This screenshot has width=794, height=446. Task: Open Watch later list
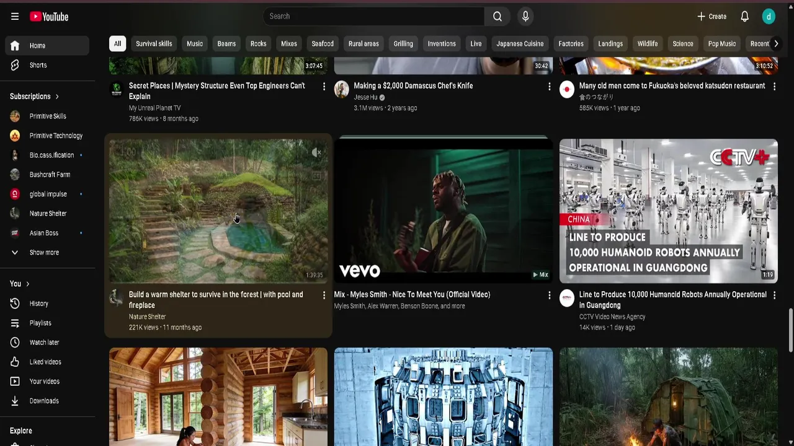coord(48,343)
